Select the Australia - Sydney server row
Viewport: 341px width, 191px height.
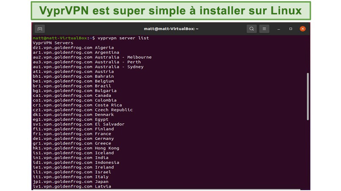(88, 67)
